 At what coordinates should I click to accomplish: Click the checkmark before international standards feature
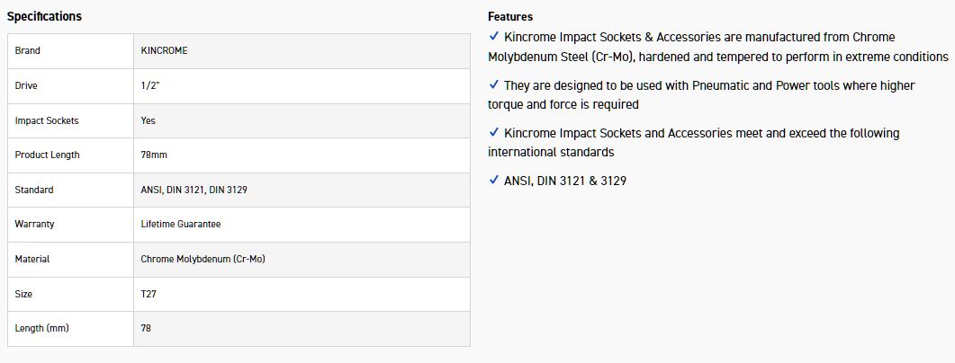(493, 133)
